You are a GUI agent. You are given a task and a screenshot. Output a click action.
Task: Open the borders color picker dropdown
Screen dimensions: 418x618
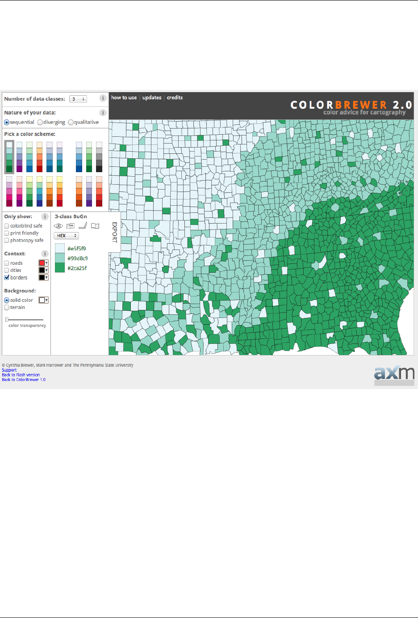tap(43, 277)
